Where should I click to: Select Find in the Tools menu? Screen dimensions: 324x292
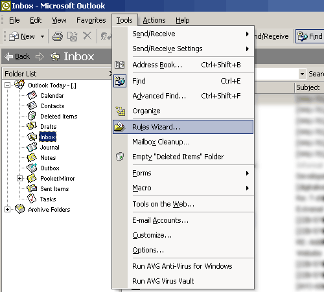tap(183, 81)
